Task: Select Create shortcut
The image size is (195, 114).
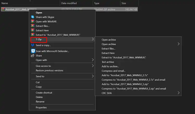Action: click(x=44, y=93)
